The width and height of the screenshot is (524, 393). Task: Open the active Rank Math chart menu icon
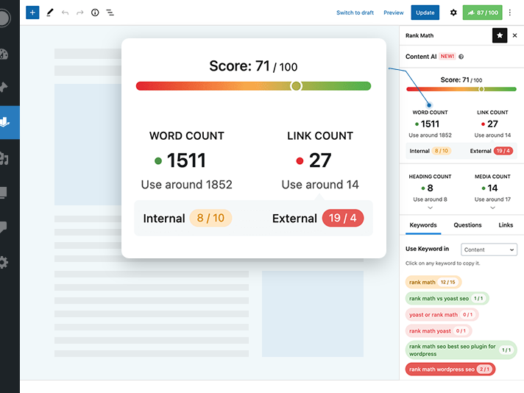[4, 122]
